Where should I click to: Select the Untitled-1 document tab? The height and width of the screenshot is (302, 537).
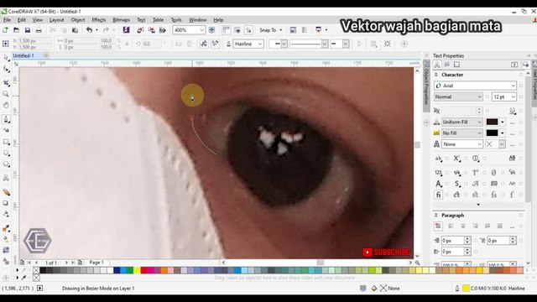(x=23, y=55)
